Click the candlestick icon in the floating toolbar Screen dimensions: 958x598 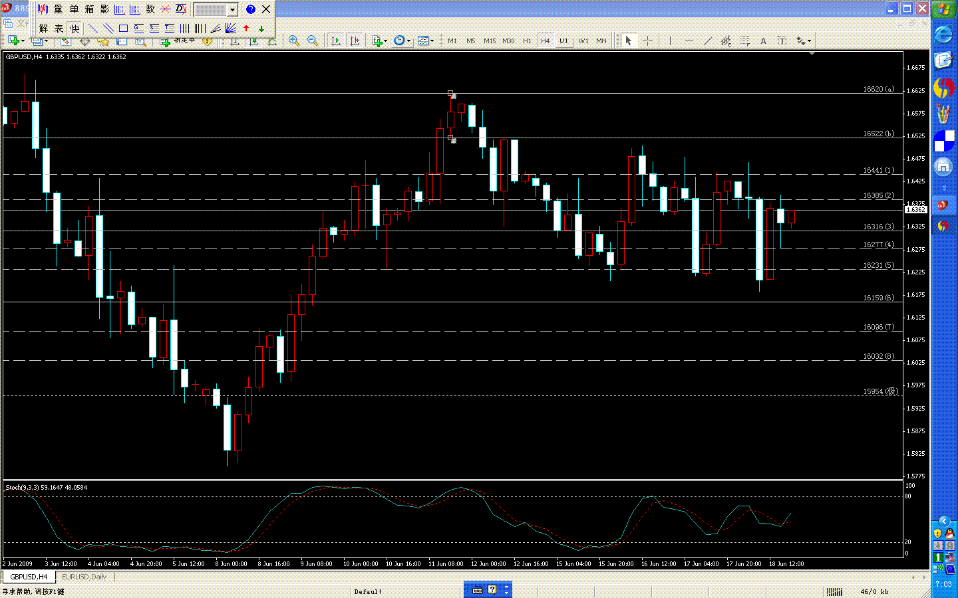coord(43,9)
